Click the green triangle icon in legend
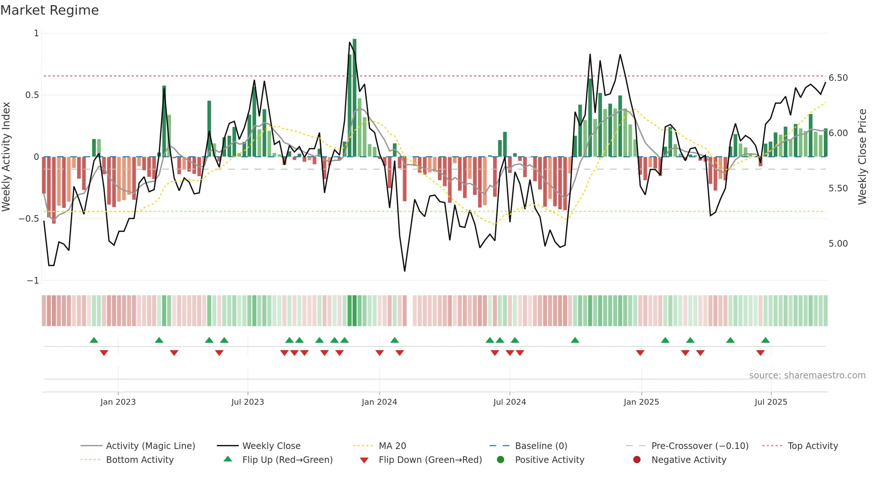878x494 pixels. tap(228, 459)
